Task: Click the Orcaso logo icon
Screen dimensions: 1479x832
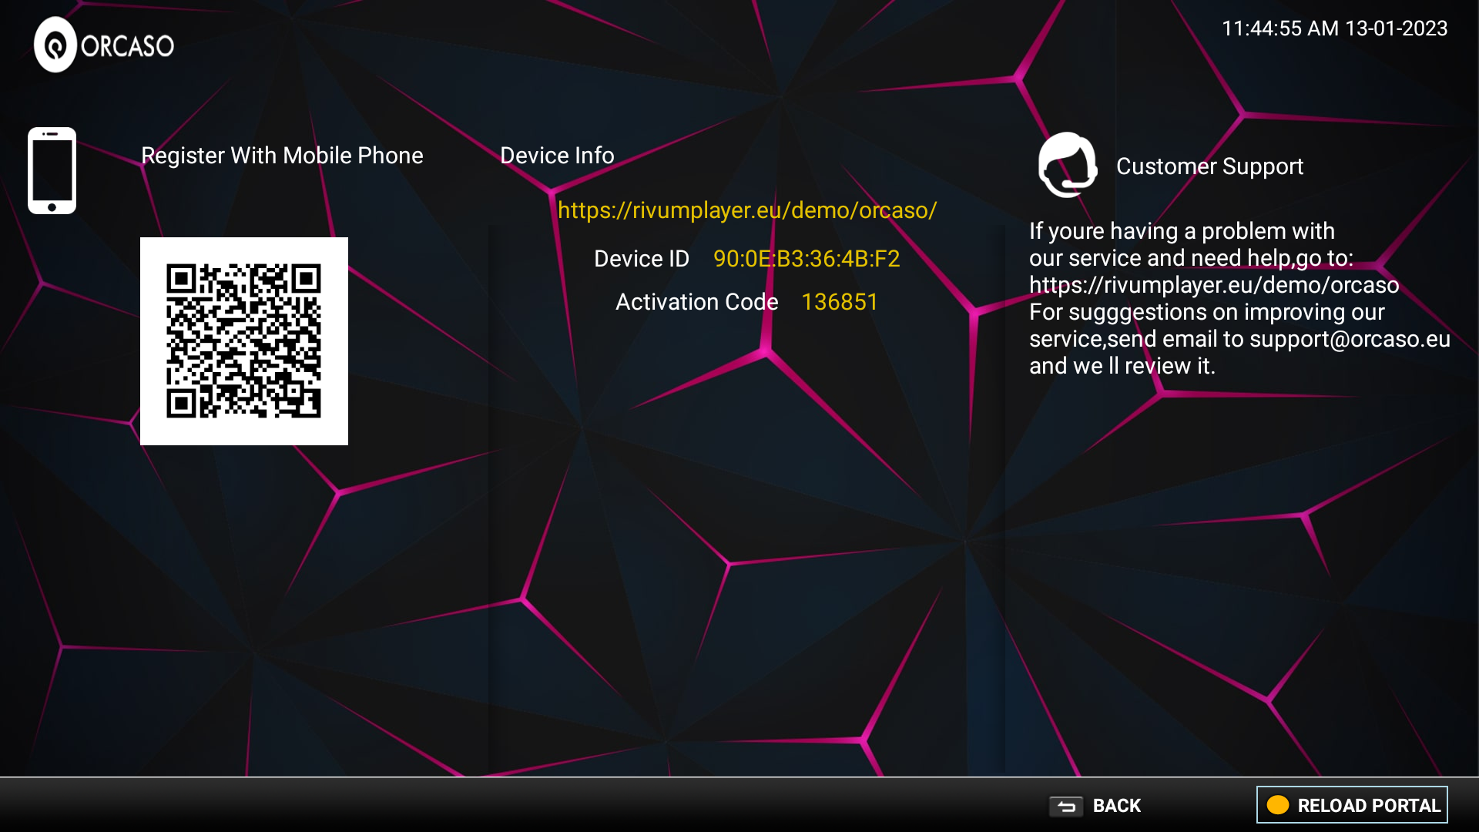Action: point(55,45)
